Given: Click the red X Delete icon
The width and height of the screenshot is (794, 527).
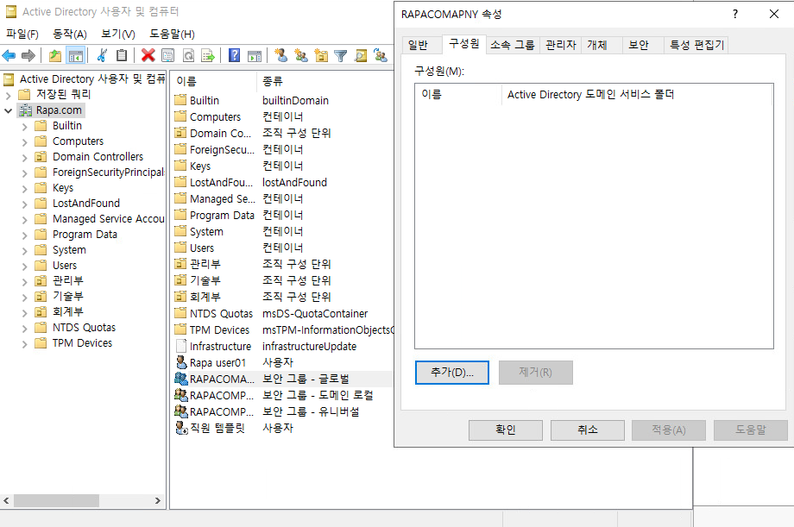Looking at the screenshot, I should coord(148,55).
